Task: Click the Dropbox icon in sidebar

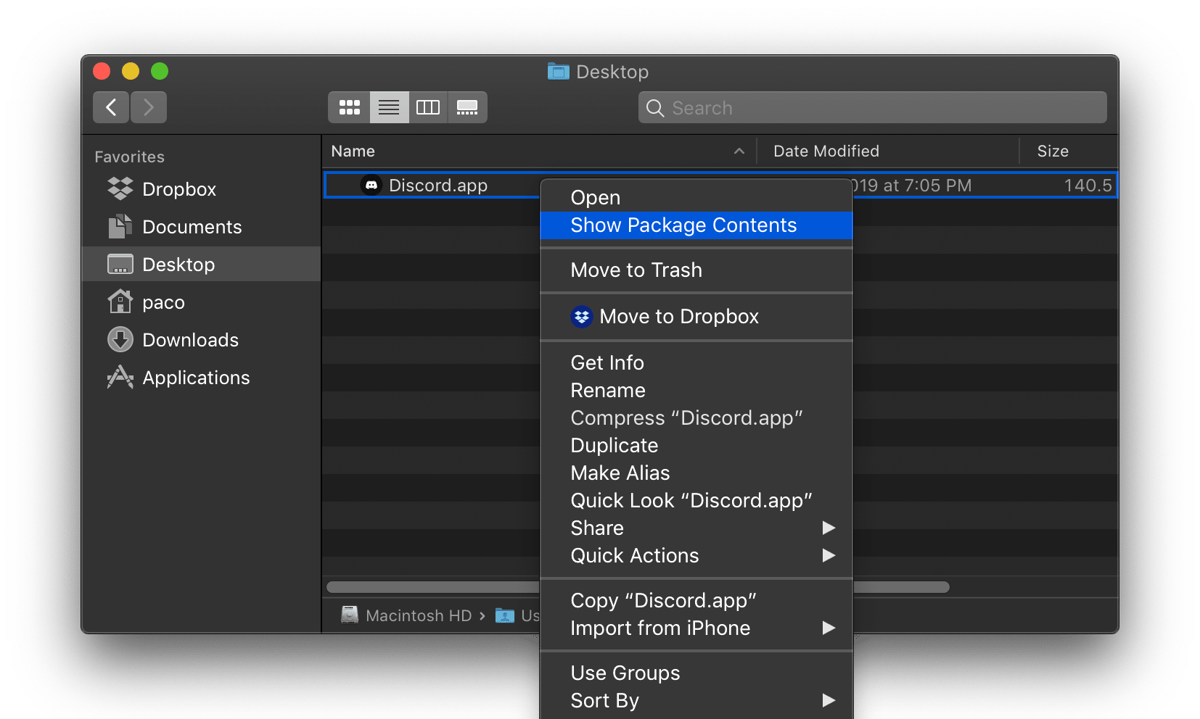Action: pyautogui.click(x=120, y=188)
